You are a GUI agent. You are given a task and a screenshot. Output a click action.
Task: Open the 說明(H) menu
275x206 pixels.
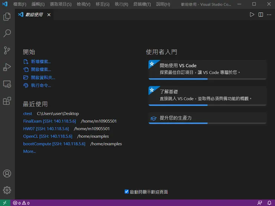[x=163, y=4]
